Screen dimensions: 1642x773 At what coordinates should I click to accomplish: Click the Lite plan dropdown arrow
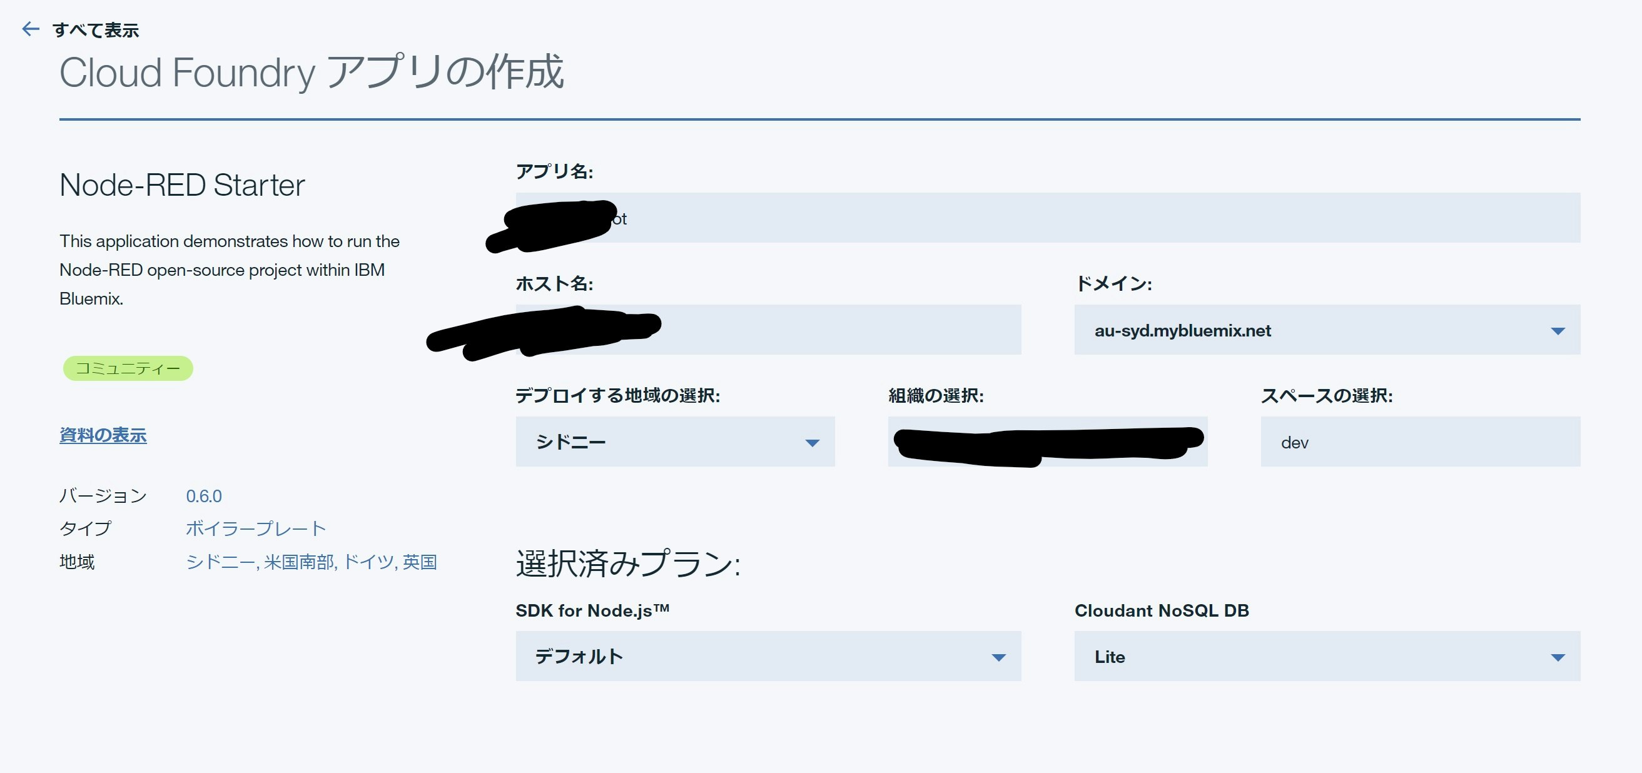pyautogui.click(x=1557, y=657)
